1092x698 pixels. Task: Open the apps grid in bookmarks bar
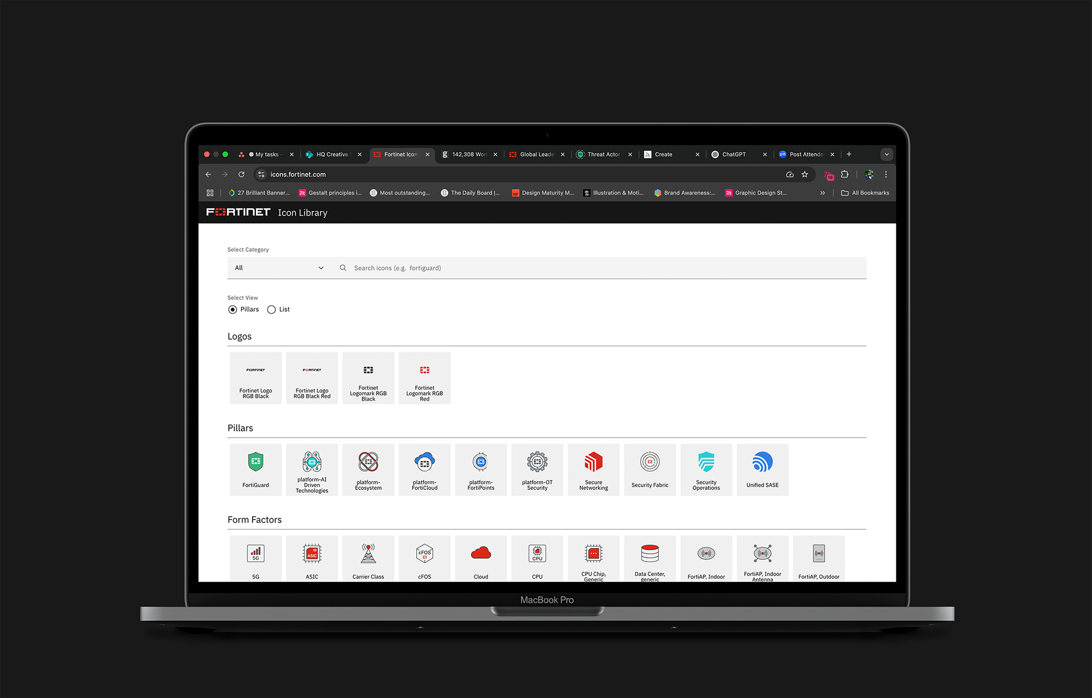point(210,193)
